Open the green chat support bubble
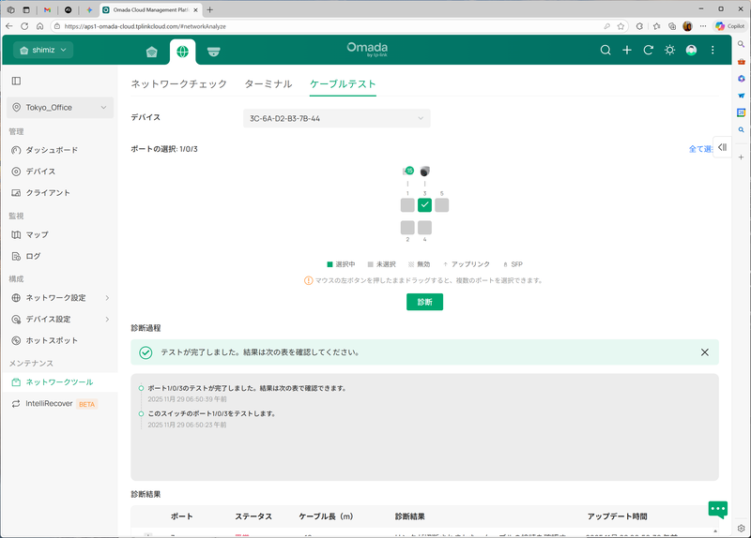751x538 pixels. (x=717, y=509)
